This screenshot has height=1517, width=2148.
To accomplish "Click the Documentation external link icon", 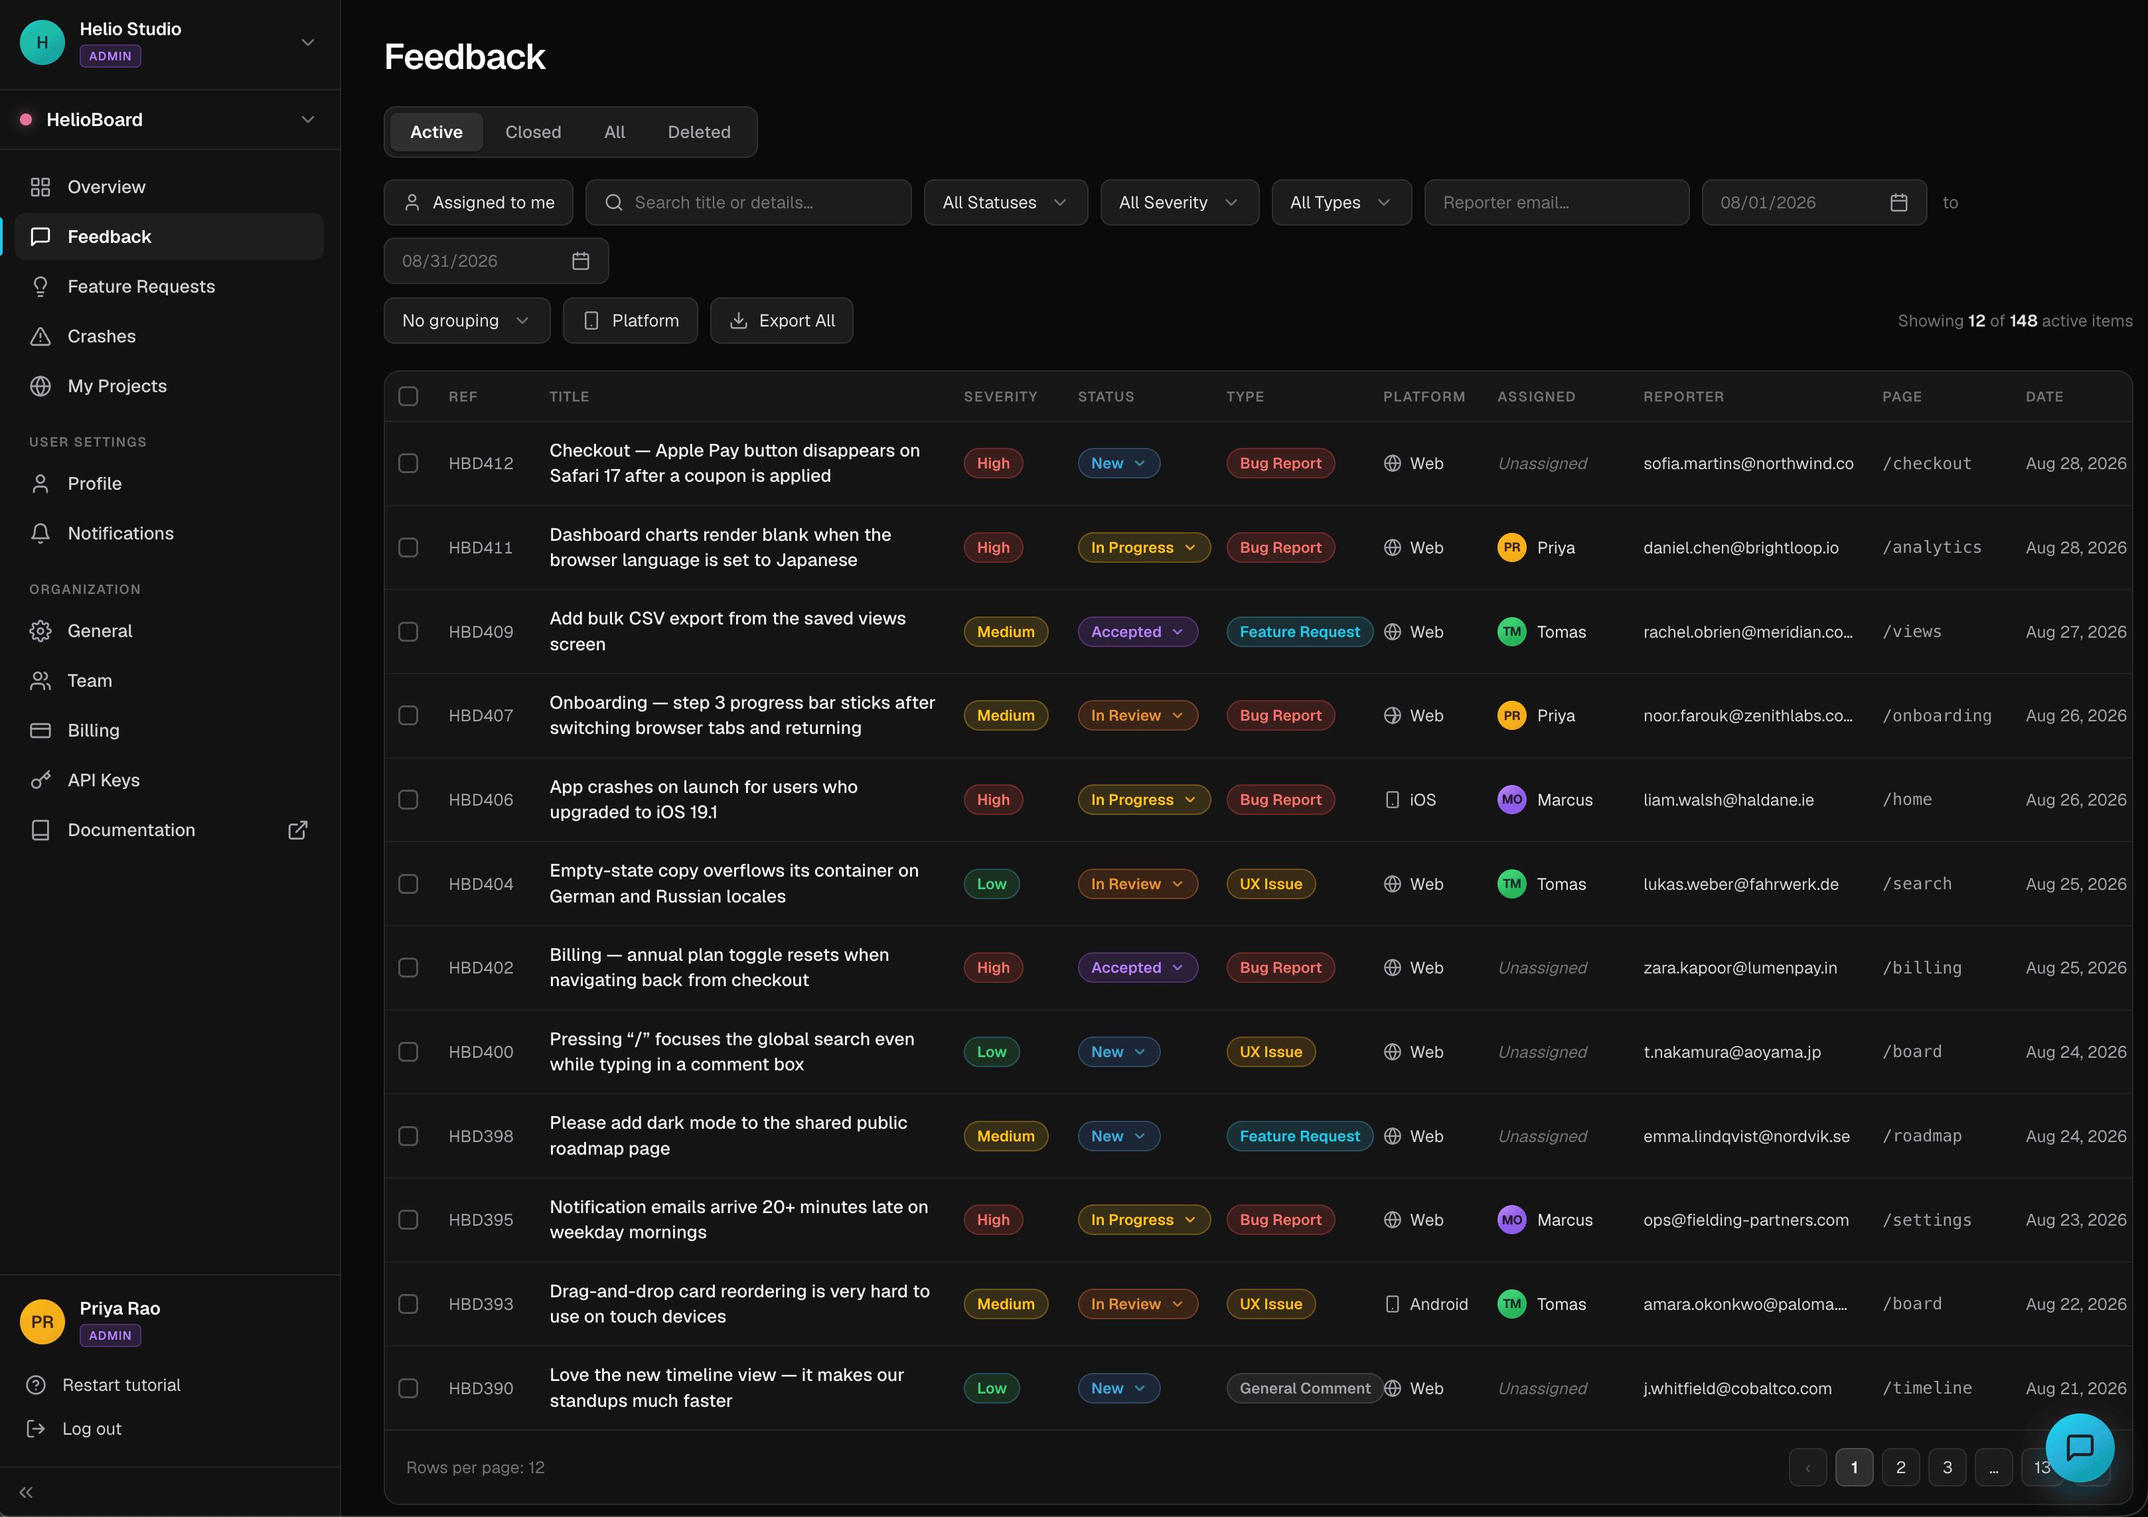I will (x=297, y=831).
